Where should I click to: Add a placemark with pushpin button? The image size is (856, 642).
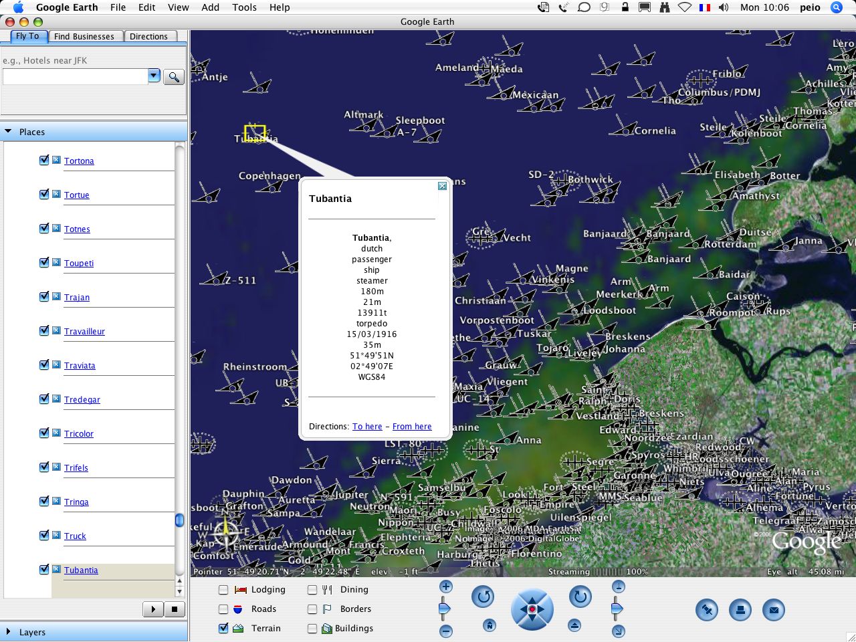point(706,609)
